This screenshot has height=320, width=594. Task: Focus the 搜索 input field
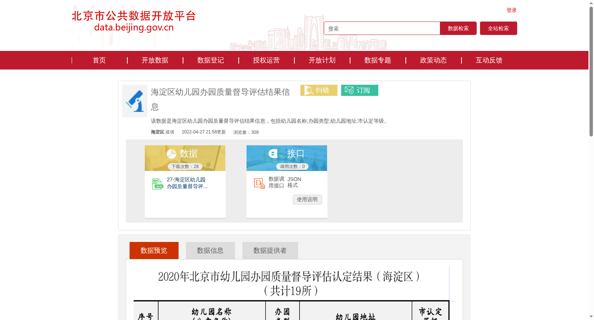(x=382, y=28)
